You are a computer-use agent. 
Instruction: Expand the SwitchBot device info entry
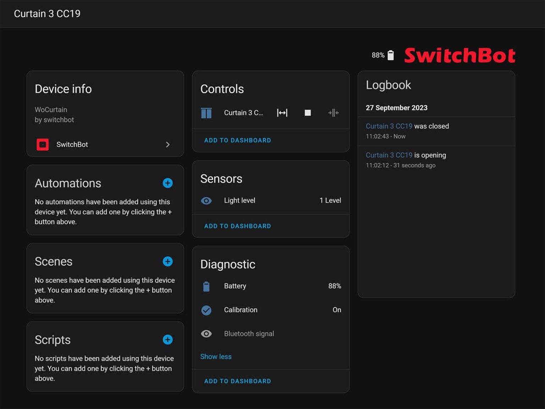click(167, 144)
